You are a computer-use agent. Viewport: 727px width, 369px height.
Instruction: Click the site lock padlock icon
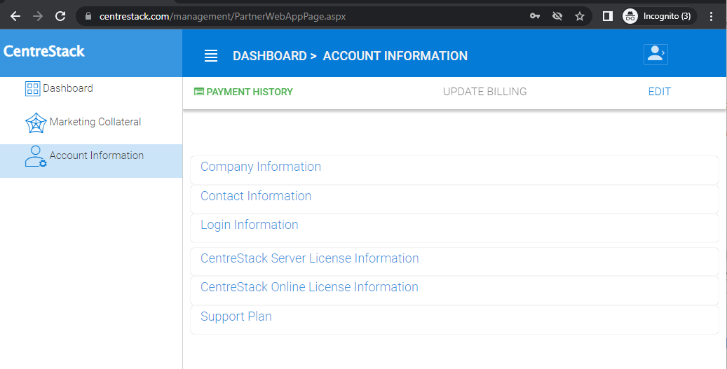pos(88,16)
